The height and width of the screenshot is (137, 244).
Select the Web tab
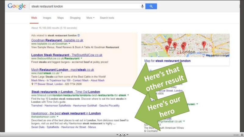point(34,18)
